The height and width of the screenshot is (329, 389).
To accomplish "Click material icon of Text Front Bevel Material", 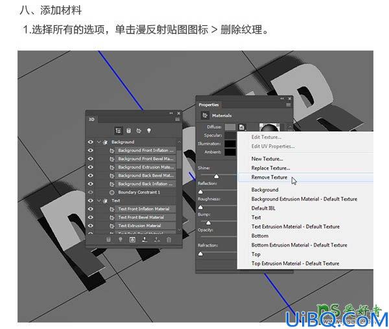I will click(112, 217).
